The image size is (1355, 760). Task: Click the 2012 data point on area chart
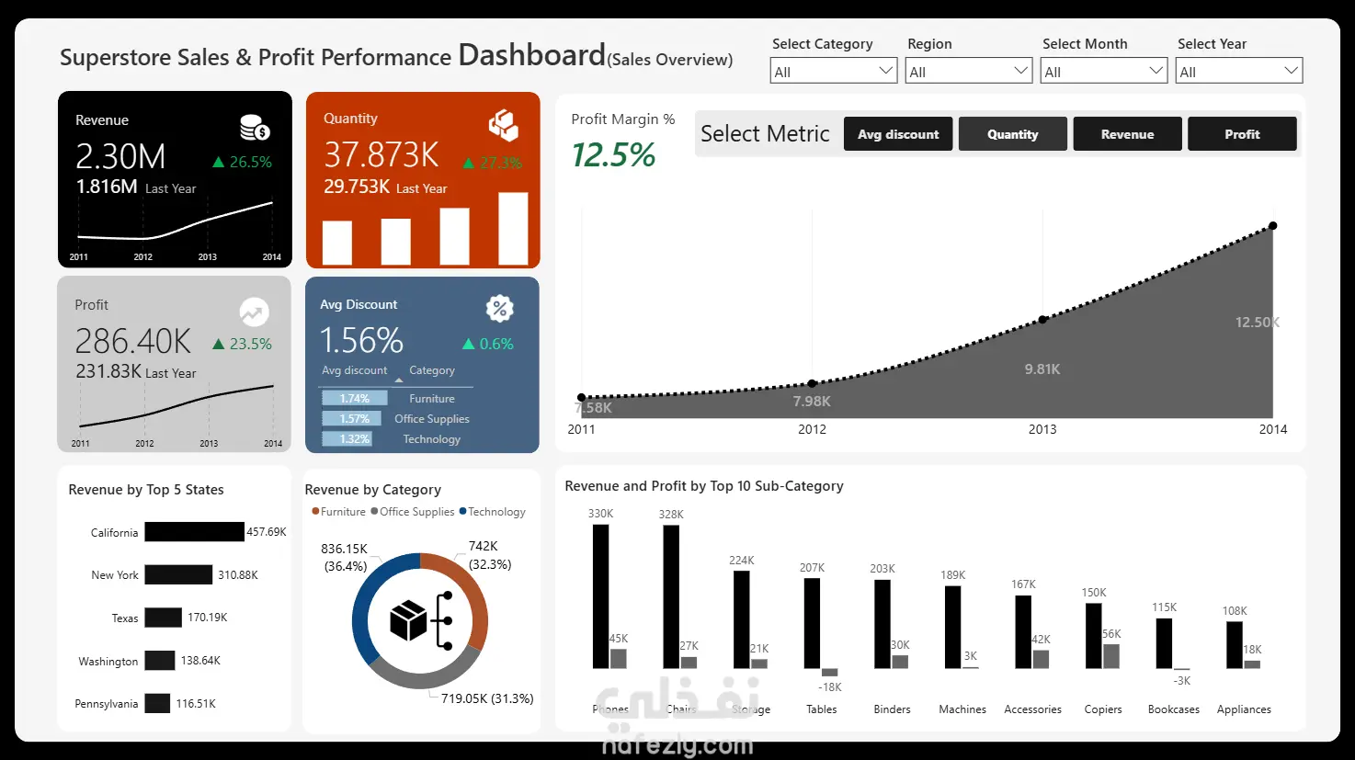pos(812,383)
